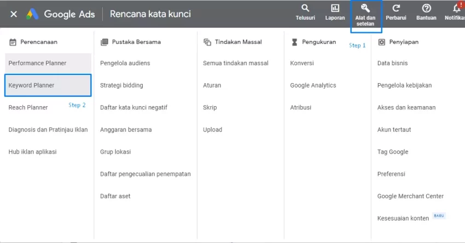
Task: Open Akun tertaut
Action: (394, 130)
